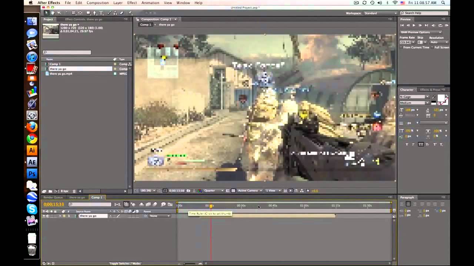
Task: Open the Effect menu
Action: 132,3
